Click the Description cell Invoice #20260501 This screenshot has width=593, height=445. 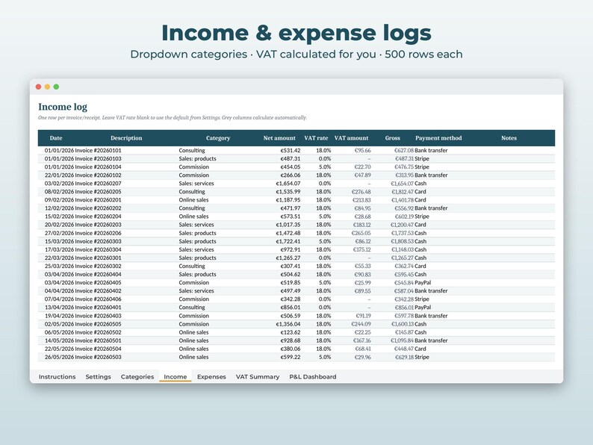click(99, 340)
